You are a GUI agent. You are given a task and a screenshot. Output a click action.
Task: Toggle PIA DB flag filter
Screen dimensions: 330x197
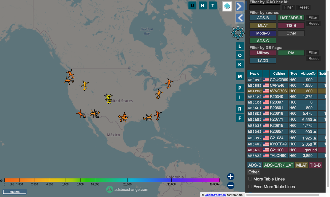(291, 53)
